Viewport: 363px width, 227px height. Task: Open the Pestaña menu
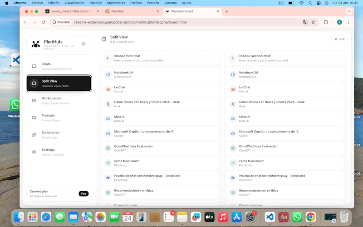153,3
